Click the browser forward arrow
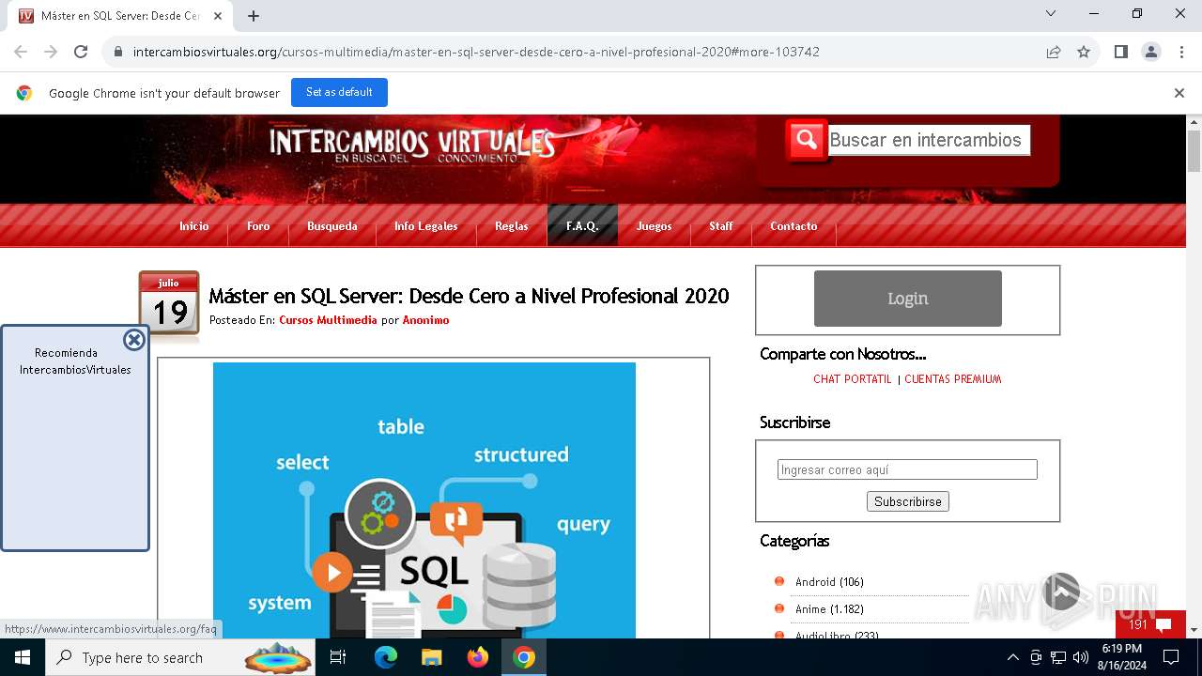 pos(51,52)
